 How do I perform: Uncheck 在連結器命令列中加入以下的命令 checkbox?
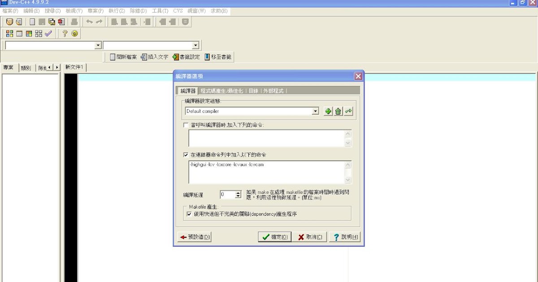tap(187, 155)
